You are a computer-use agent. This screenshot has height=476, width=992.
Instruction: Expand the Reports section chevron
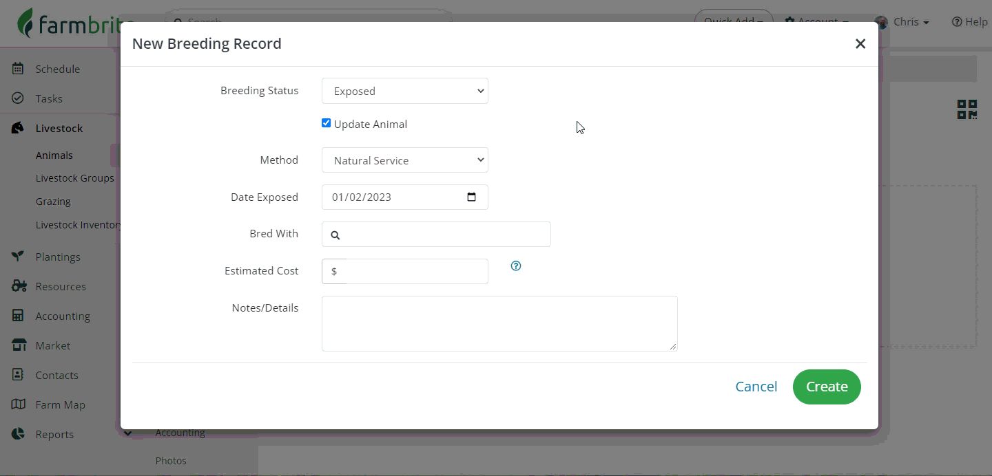click(x=128, y=434)
